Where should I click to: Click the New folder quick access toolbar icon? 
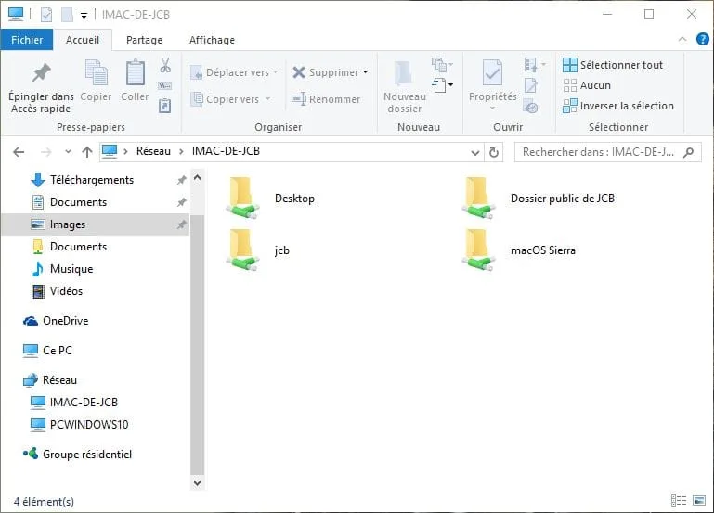coord(67,15)
